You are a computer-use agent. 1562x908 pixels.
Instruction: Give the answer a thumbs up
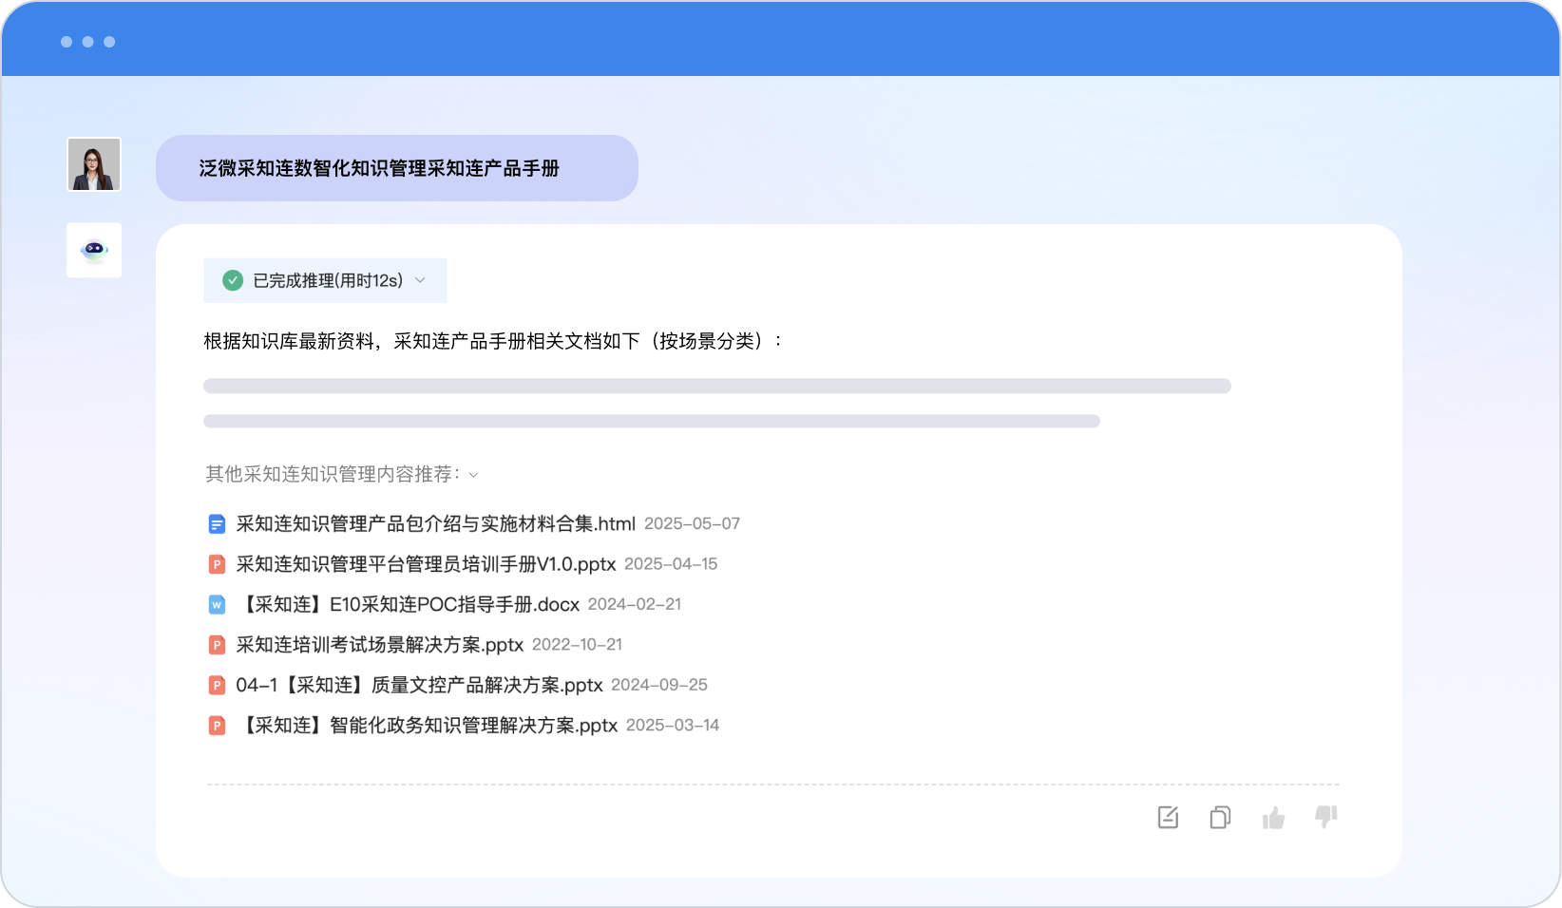pyautogui.click(x=1273, y=817)
